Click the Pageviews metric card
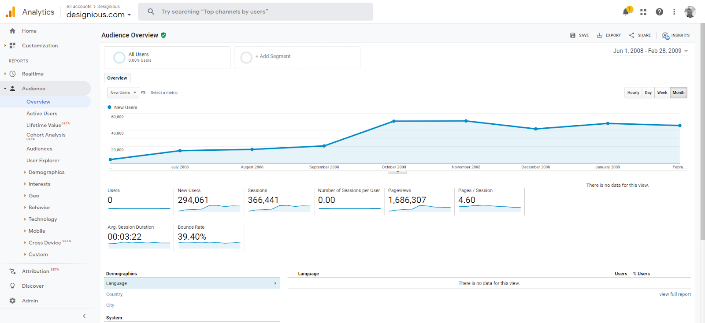705x323 pixels. pyautogui.click(x=419, y=201)
